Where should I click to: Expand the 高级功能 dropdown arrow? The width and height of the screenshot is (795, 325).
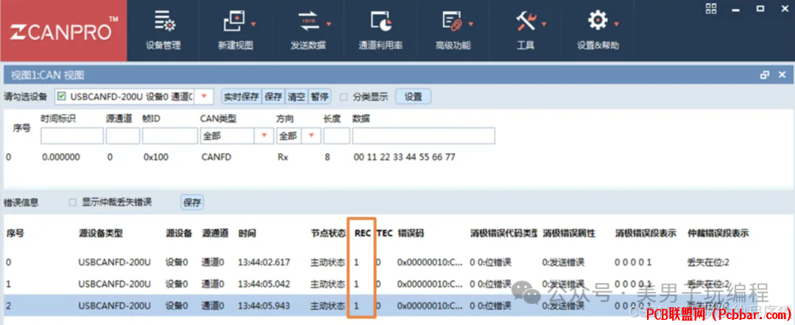coord(471,24)
